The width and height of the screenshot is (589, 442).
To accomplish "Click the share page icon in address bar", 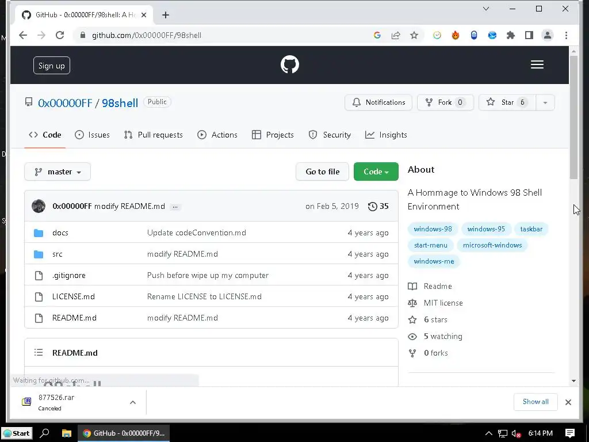I will (x=396, y=35).
